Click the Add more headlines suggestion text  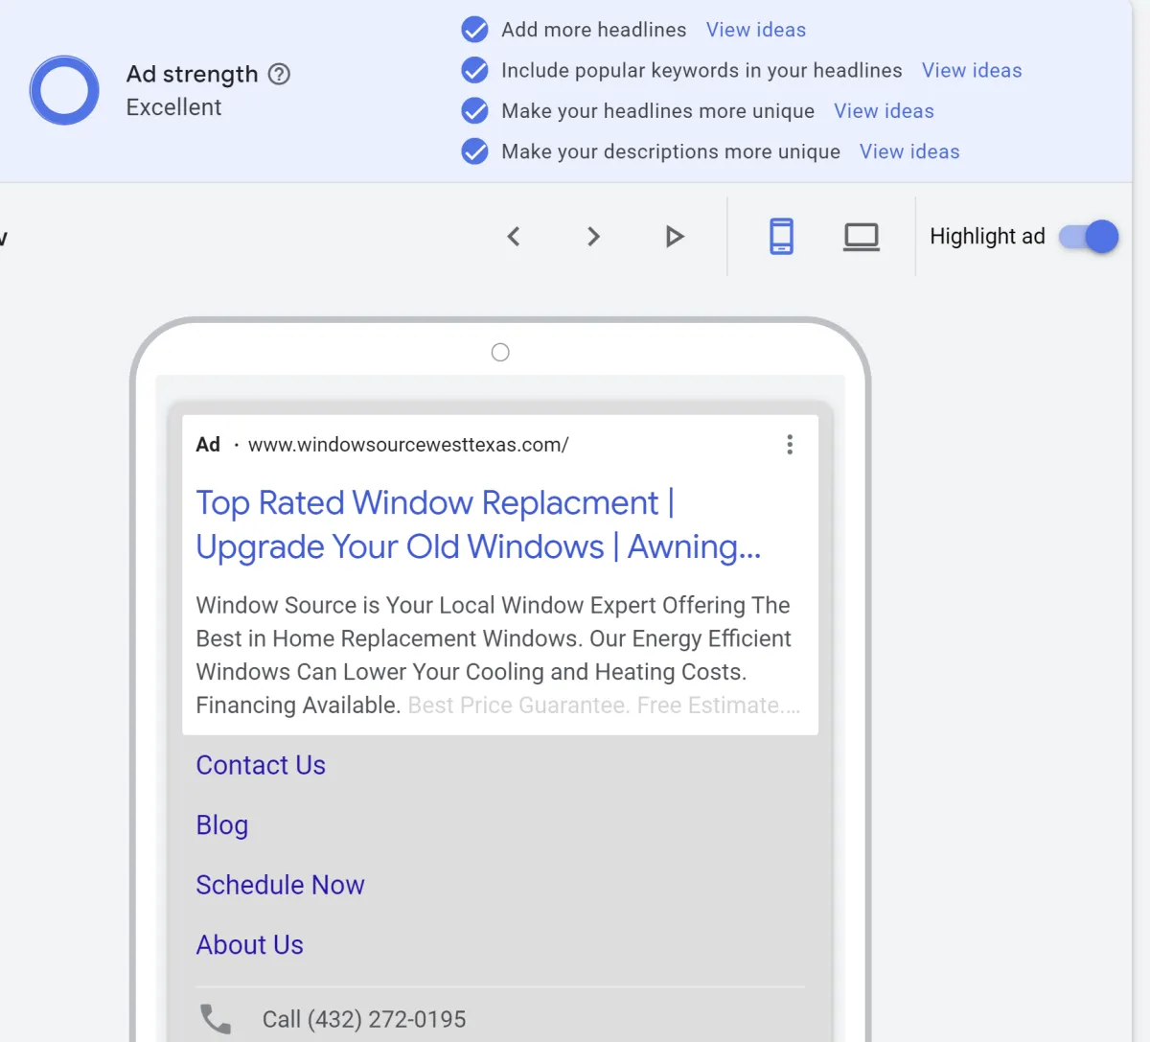(593, 30)
